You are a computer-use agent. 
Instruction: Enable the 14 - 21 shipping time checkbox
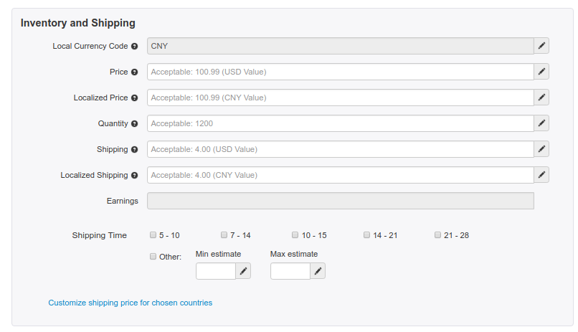[x=366, y=234]
